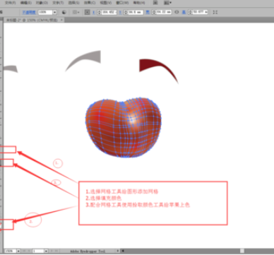Click the Y value stepper arrows
Image resolution: width=274 pixels, height=255 pixels.
point(126,12)
